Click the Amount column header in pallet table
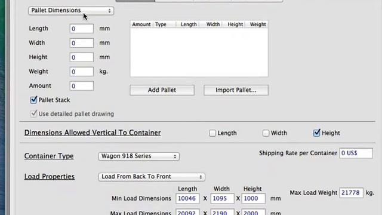The image size is (382, 215). pyautogui.click(x=141, y=24)
